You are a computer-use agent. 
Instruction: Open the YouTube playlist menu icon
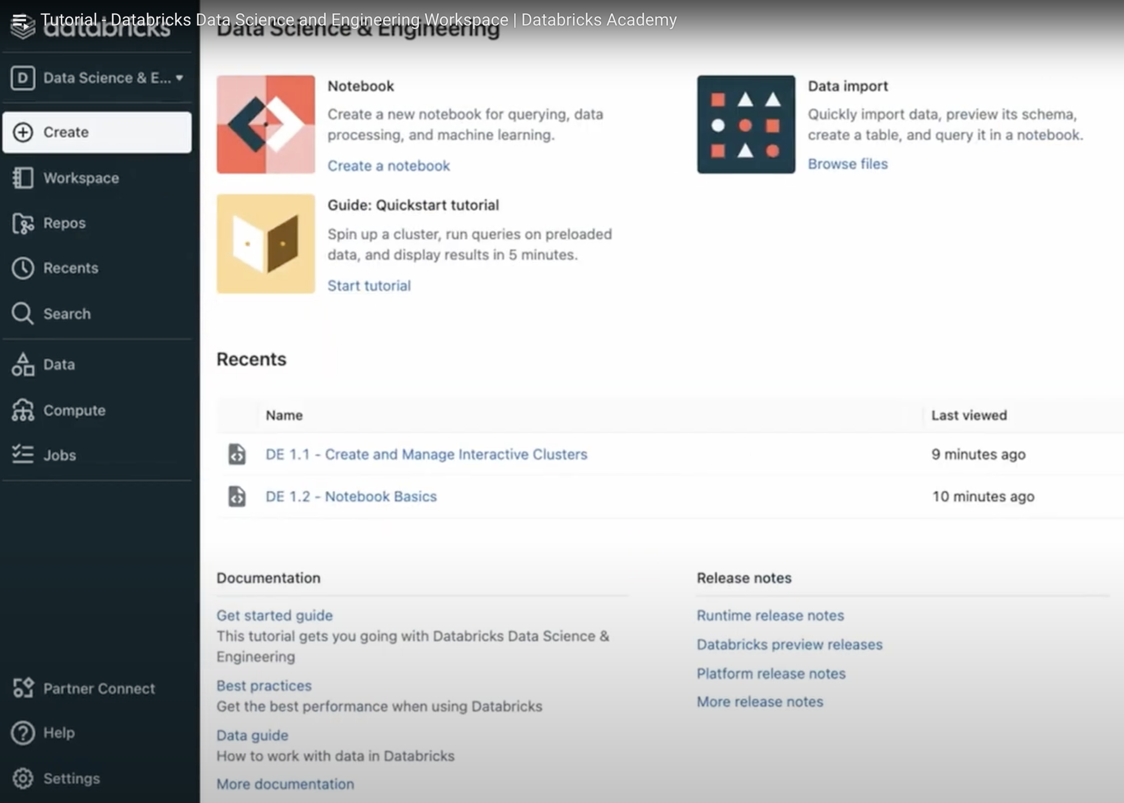(x=20, y=21)
